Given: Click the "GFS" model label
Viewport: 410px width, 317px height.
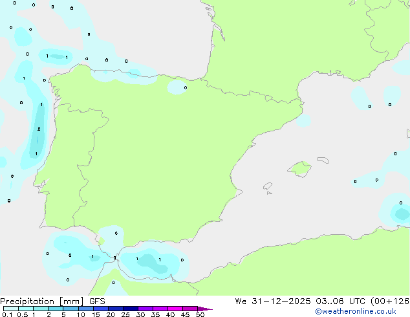Looking at the screenshot, I should point(97,301).
